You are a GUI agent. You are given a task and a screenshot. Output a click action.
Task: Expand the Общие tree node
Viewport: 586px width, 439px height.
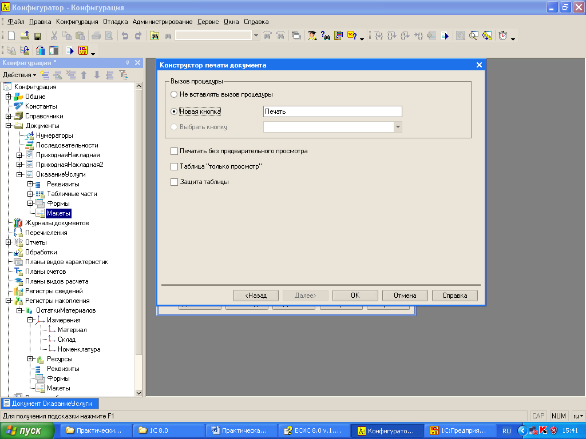[8, 97]
